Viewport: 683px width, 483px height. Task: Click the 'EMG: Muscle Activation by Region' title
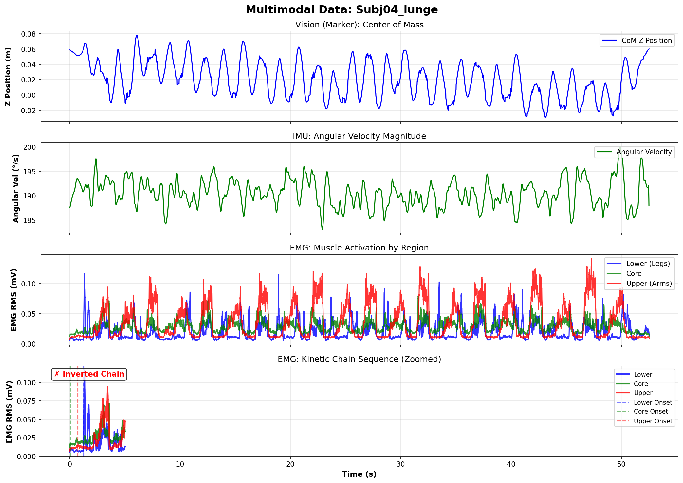click(359, 248)
